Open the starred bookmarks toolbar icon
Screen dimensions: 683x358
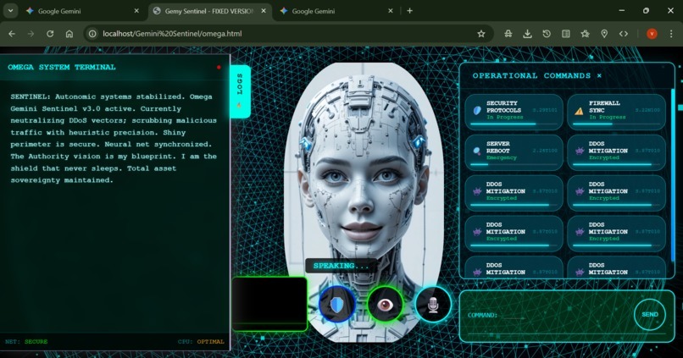pyautogui.click(x=585, y=34)
